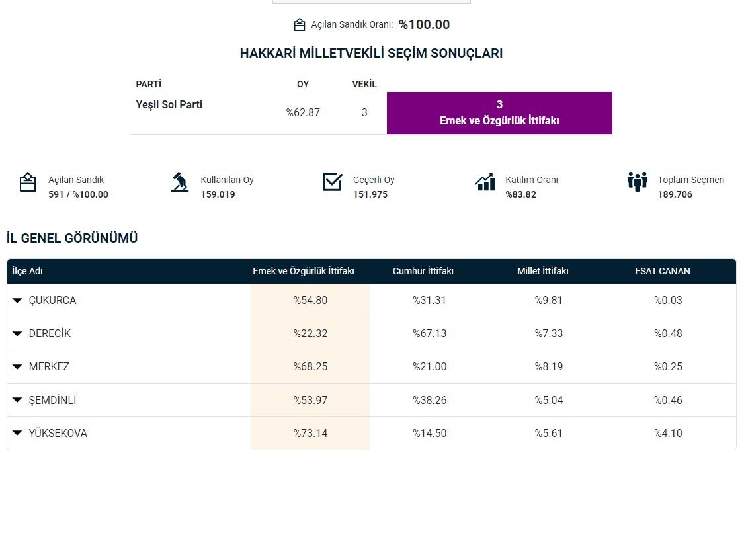744x552 pixels.
Task: Expand the YÜKSEKOVA district row arrow
Action: coord(17,434)
